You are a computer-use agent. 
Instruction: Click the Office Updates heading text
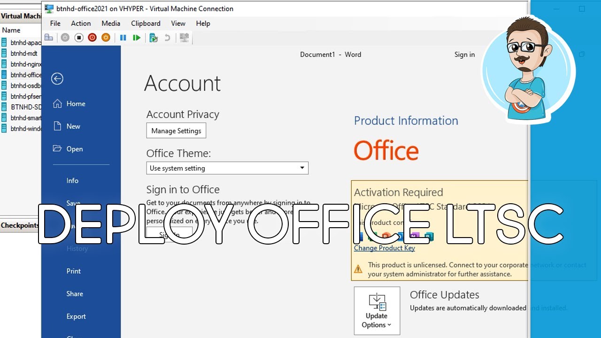point(445,295)
